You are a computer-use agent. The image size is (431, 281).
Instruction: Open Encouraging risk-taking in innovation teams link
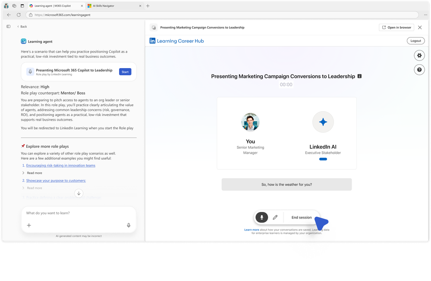(x=61, y=165)
